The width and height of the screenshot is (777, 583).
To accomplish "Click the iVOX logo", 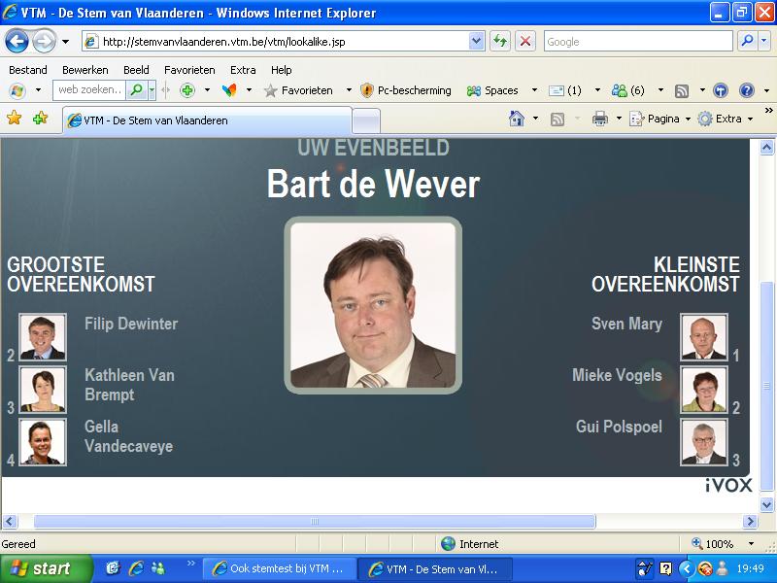I will [x=728, y=485].
